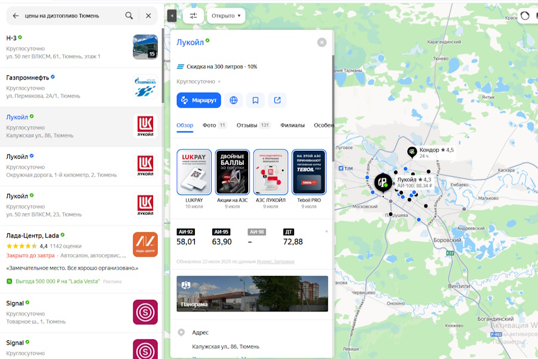
Task: Open the search filters icon
Action: (x=193, y=16)
